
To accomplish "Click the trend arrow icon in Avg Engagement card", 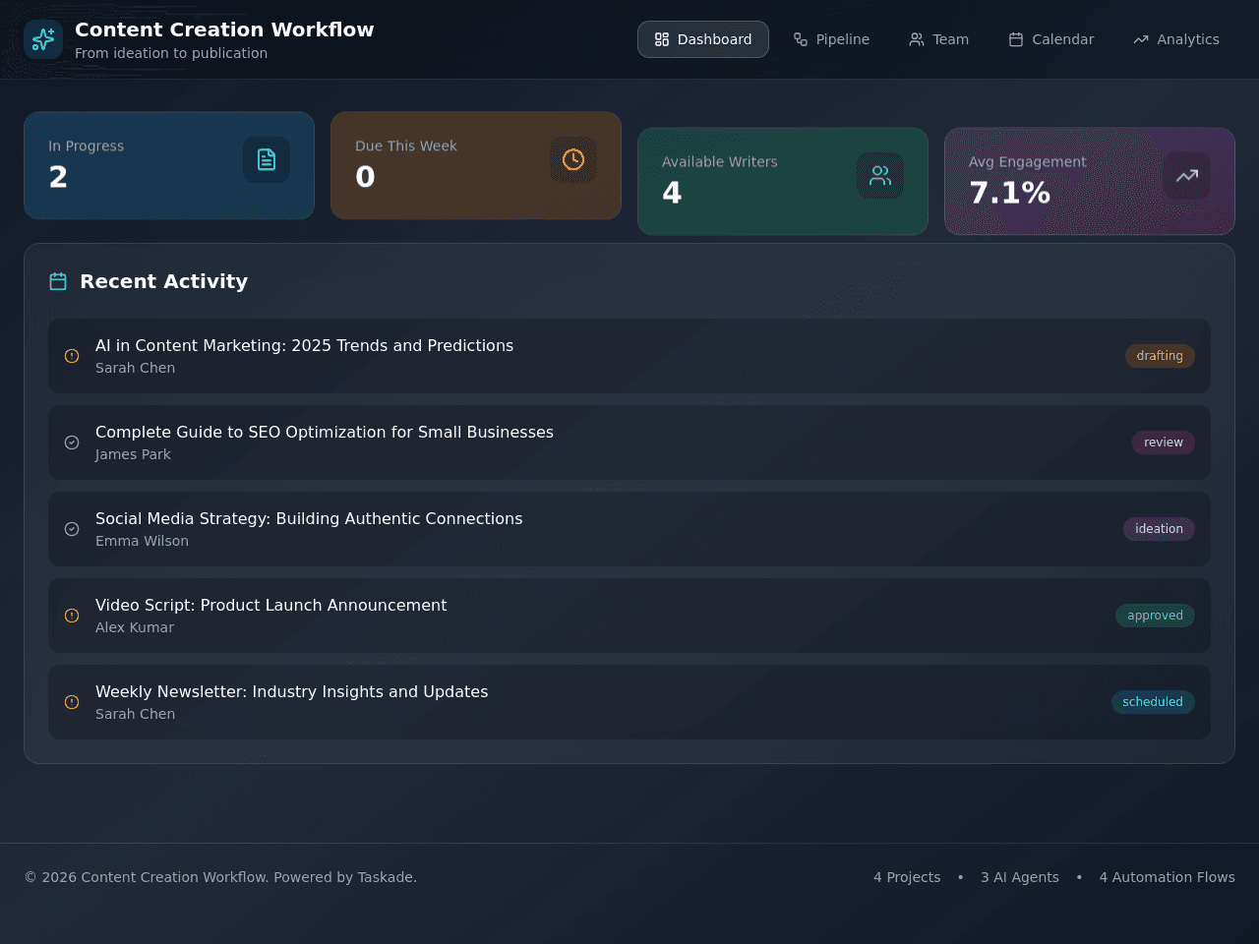I will [x=1187, y=175].
